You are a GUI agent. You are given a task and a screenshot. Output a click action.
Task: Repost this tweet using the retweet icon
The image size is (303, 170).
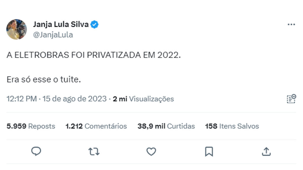click(x=94, y=151)
